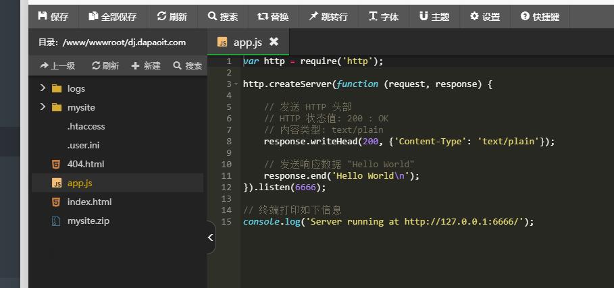Expand the mysite folder chevron
The image size is (614, 288).
43,107
